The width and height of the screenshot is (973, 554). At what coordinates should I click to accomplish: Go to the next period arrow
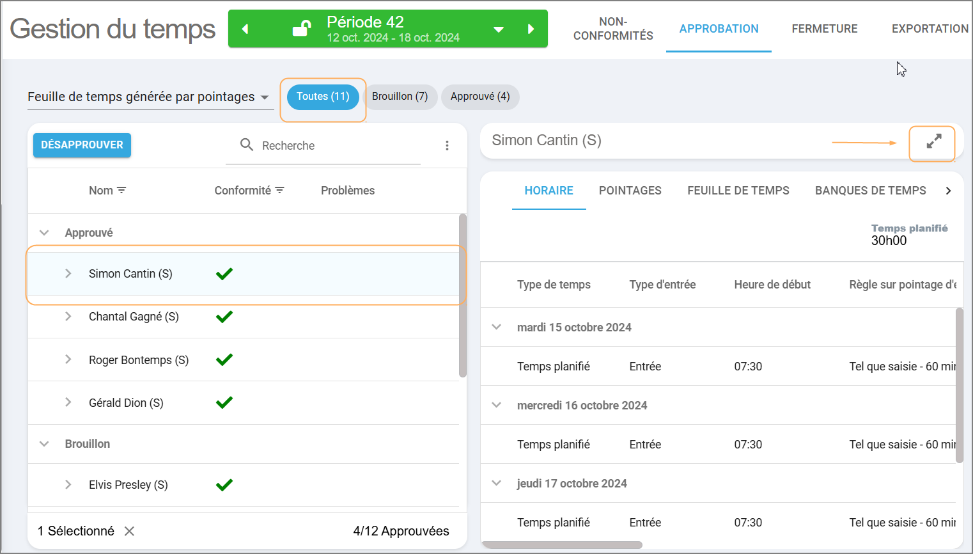(531, 29)
